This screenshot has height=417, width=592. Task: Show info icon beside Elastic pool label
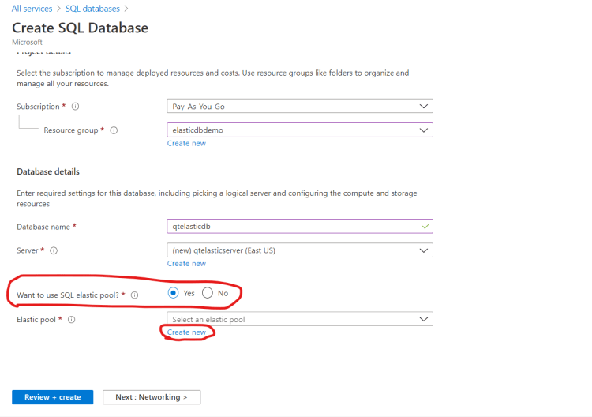tap(71, 320)
